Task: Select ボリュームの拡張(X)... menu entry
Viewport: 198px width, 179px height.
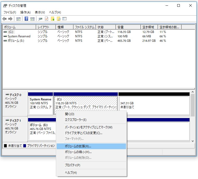Action: pyautogui.click(x=91, y=146)
